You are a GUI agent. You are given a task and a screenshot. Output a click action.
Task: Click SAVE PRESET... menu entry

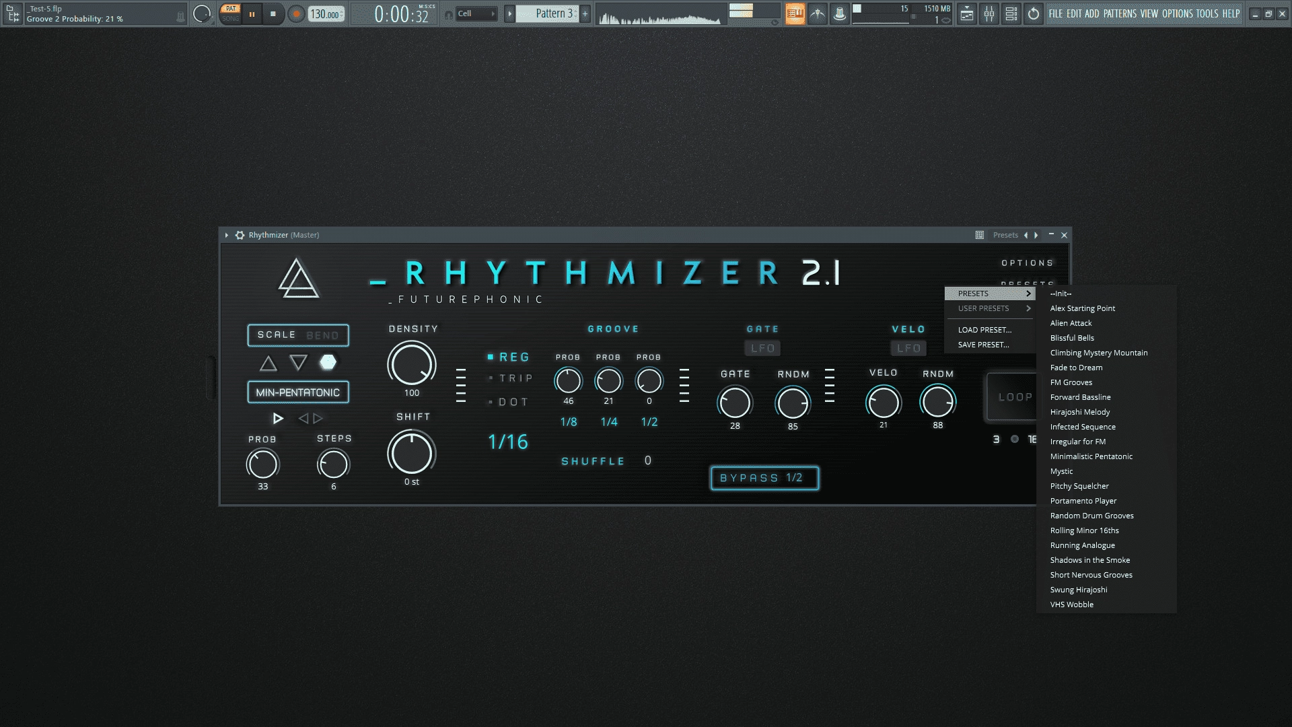coord(990,345)
